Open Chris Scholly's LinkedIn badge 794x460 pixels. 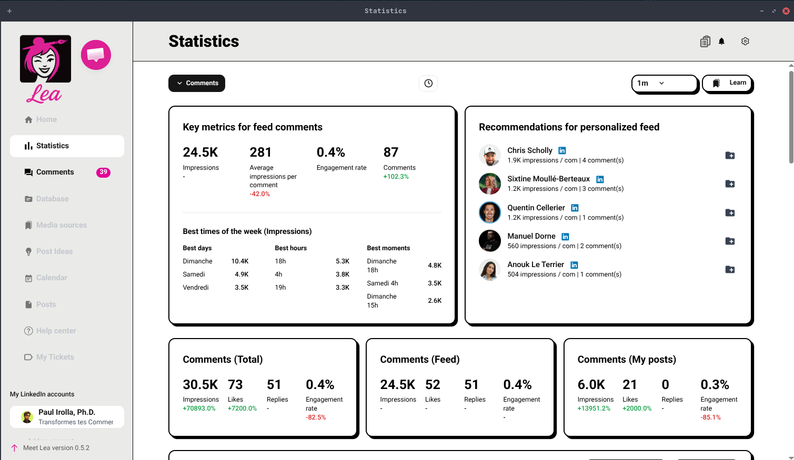(562, 150)
